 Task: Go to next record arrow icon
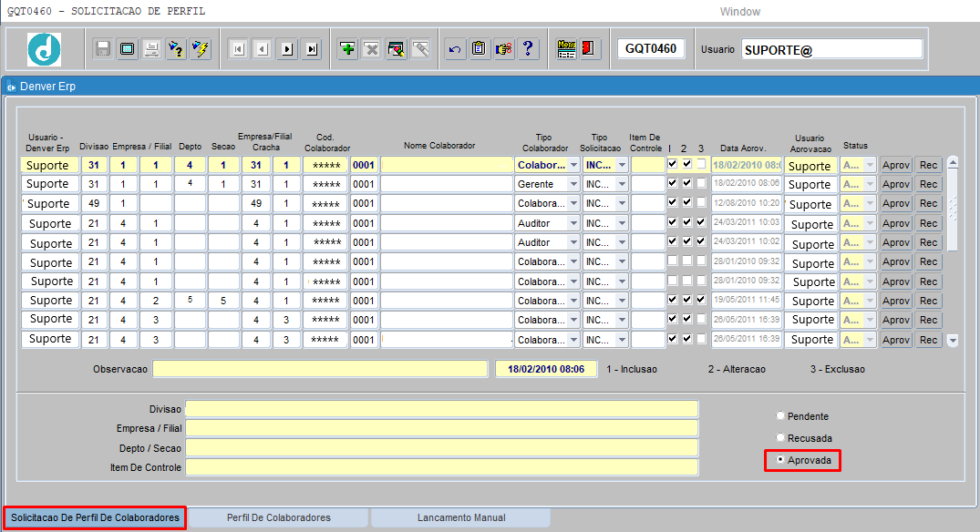point(287,49)
